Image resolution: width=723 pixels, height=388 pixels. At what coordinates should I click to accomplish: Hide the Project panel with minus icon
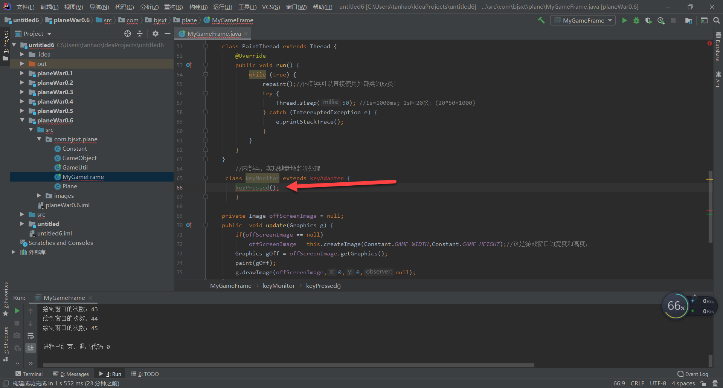(x=168, y=34)
